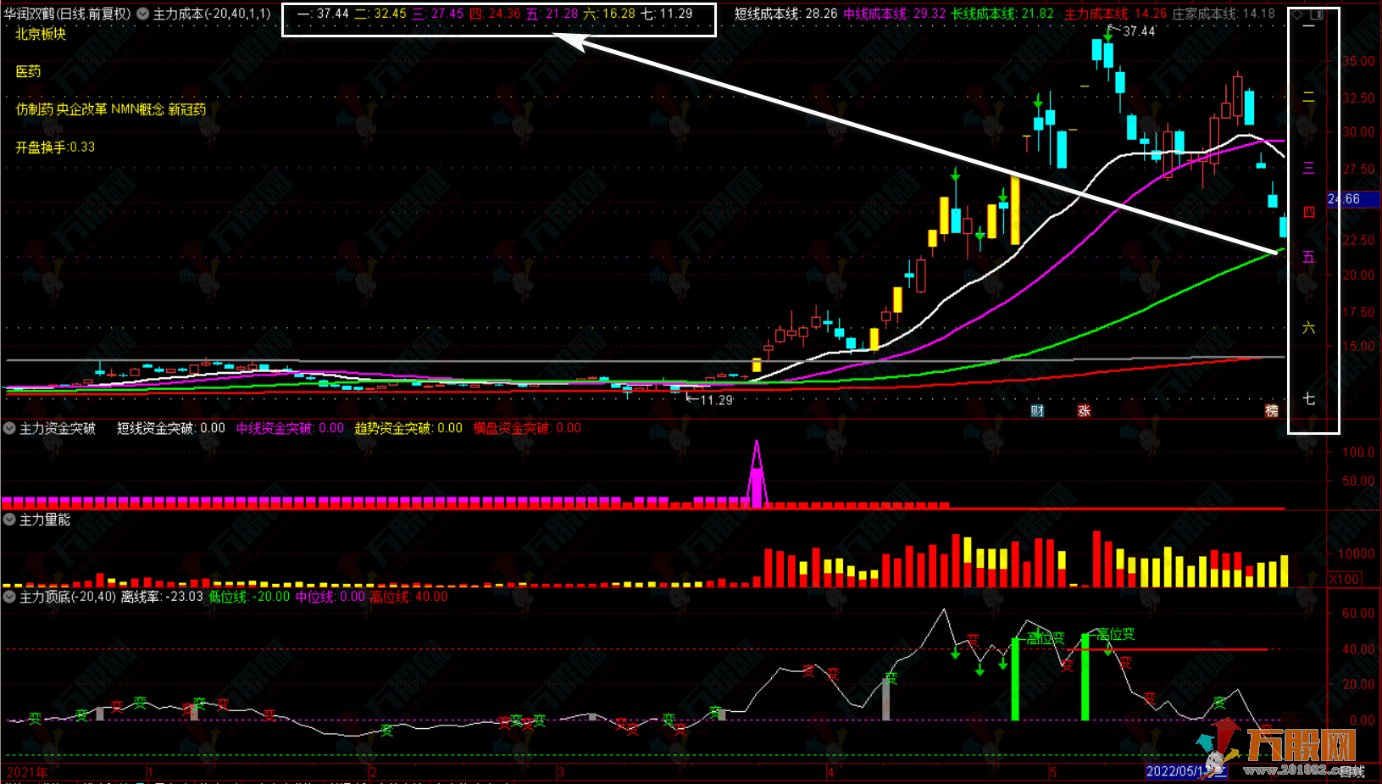Click the panel layout icon beside diamond
The height and width of the screenshot is (784, 1382).
pyautogui.click(x=1317, y=15)
